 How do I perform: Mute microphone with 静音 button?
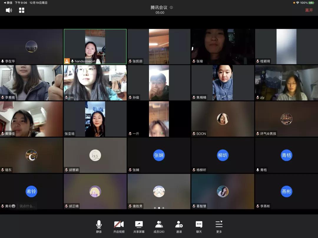(x=99, y=227)
